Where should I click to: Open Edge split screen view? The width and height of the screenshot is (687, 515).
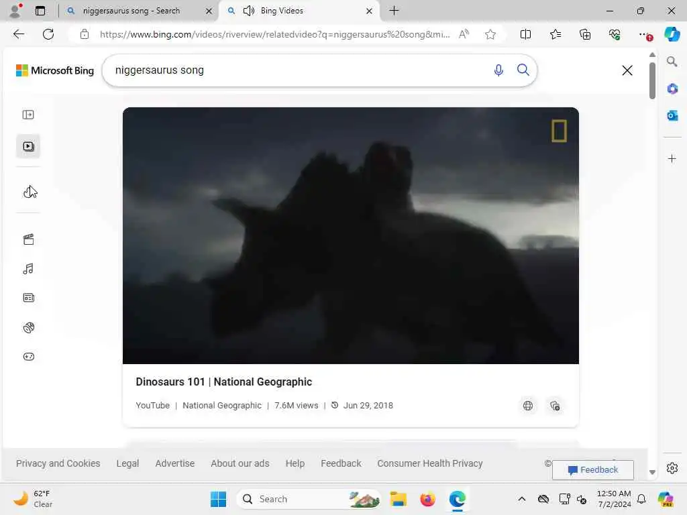[x=525, y=34]
